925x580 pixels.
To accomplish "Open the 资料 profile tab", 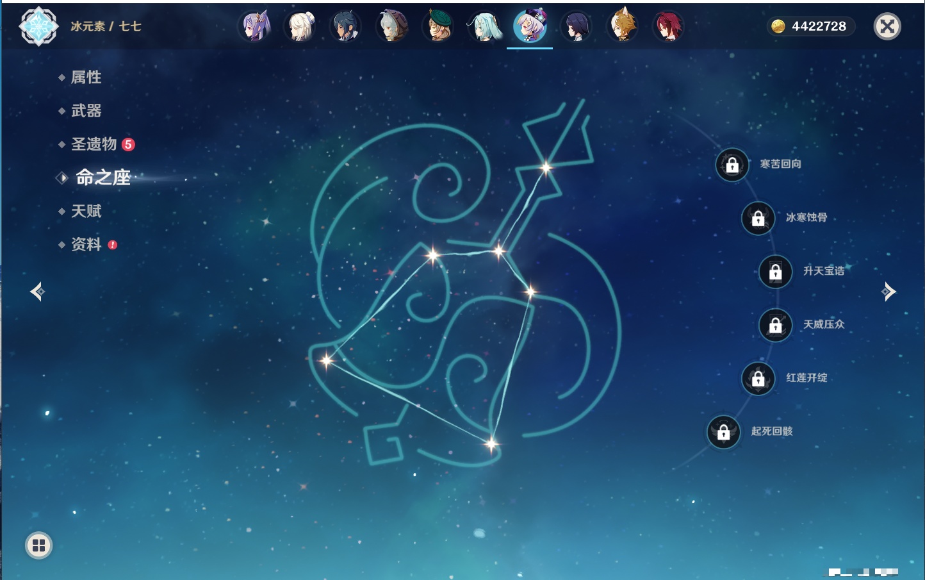I will pyautogui.click(x=86, y=244).
